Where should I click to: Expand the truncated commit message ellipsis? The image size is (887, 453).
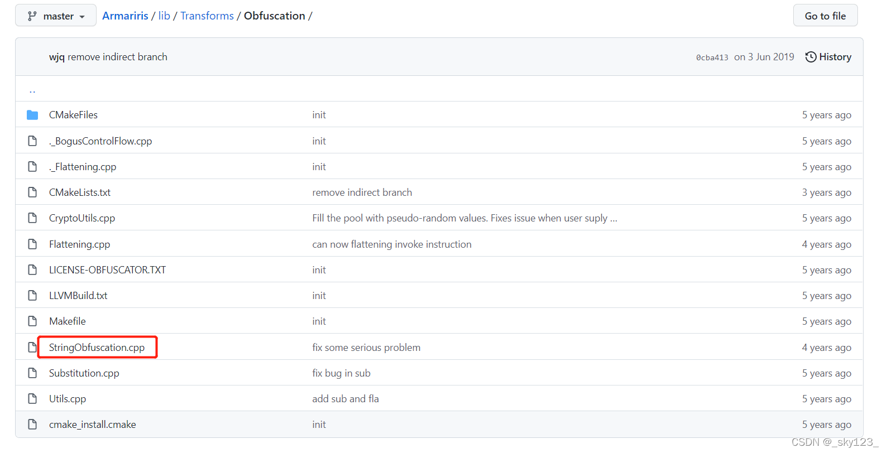[614, 219]
